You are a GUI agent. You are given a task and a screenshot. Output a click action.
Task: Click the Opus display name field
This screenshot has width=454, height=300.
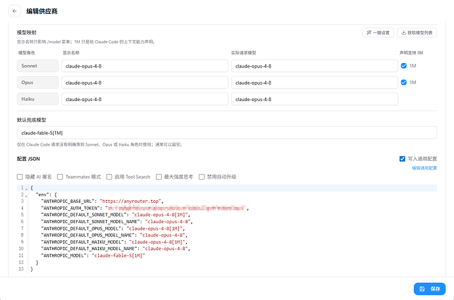tap(145, 83)
